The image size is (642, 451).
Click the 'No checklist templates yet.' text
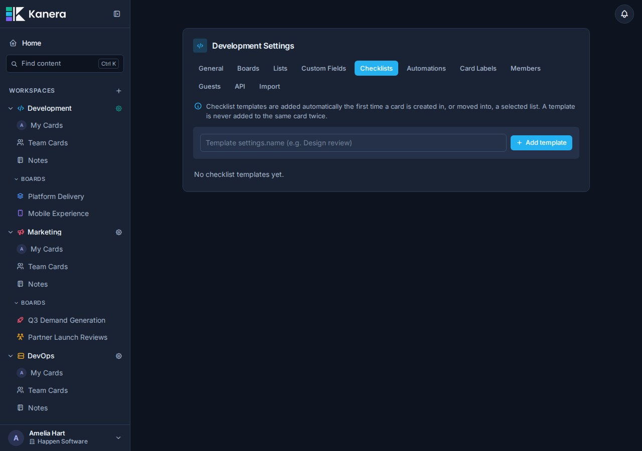click(239, 174)
